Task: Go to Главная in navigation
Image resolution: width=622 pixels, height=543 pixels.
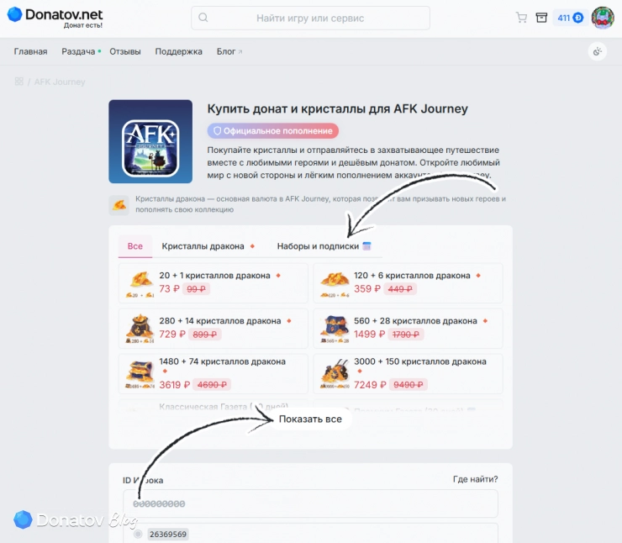Action: [x=30, y=51]
